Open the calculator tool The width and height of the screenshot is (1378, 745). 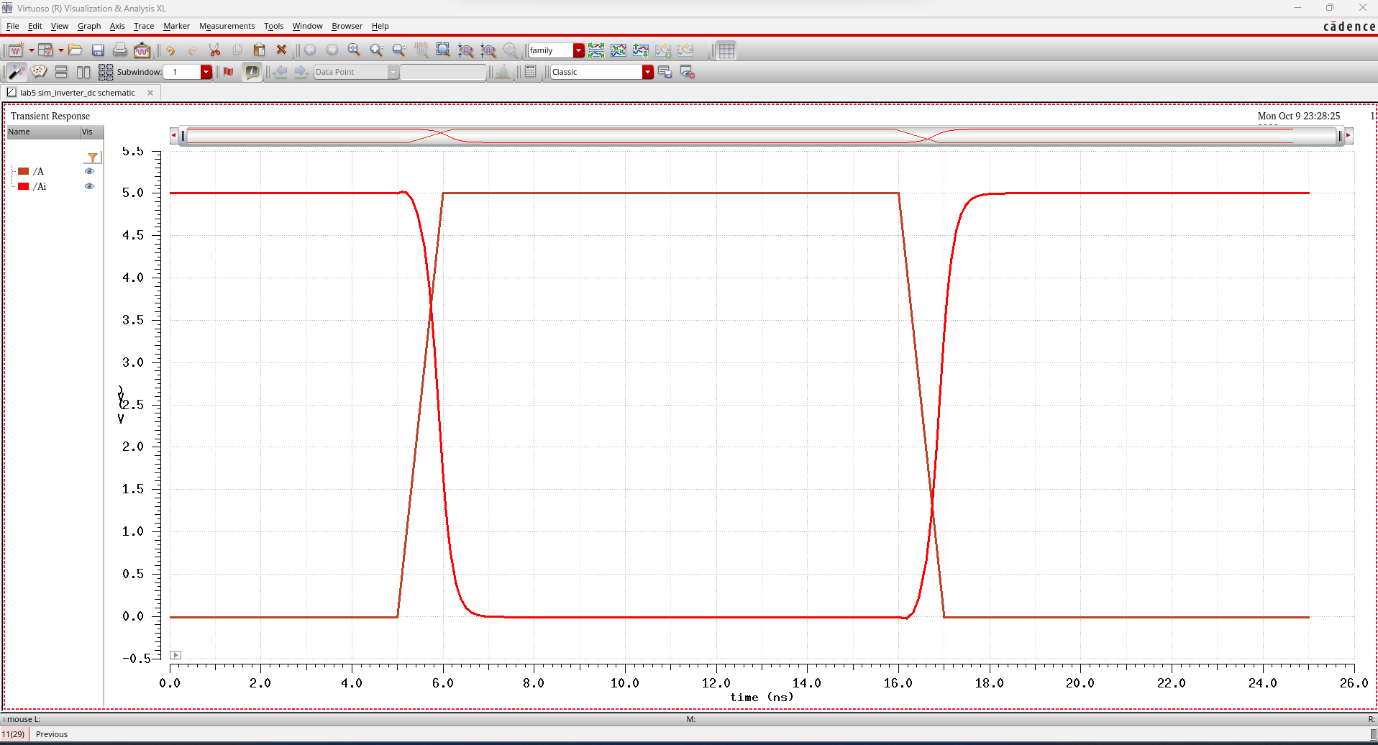[531, 72]
